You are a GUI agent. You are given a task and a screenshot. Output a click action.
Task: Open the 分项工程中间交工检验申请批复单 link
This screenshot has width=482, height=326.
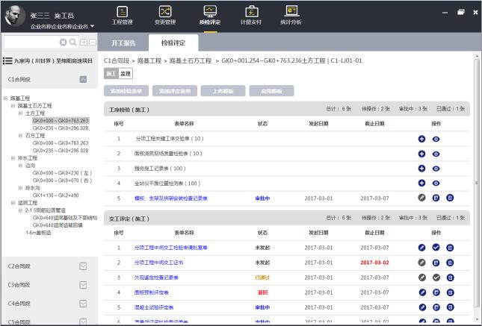pyautogui.click(x=171, y=248)
